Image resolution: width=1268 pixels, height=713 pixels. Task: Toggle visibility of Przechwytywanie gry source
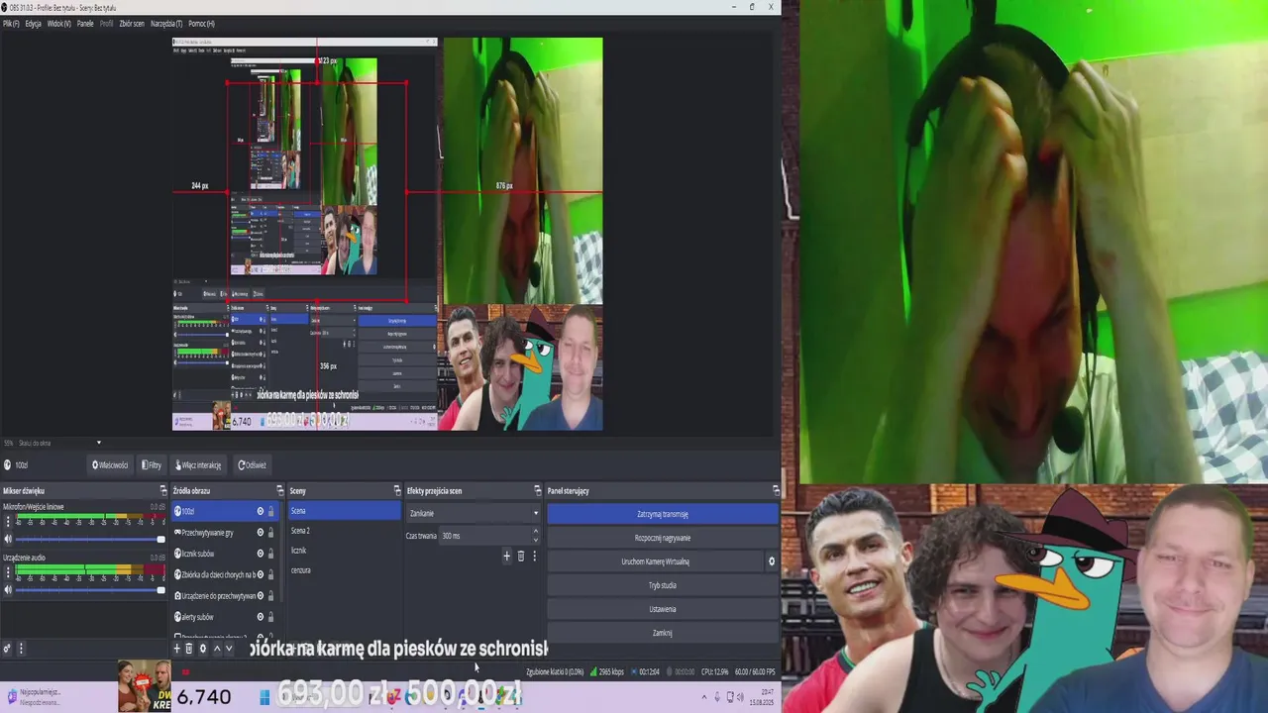pos(260,533)
